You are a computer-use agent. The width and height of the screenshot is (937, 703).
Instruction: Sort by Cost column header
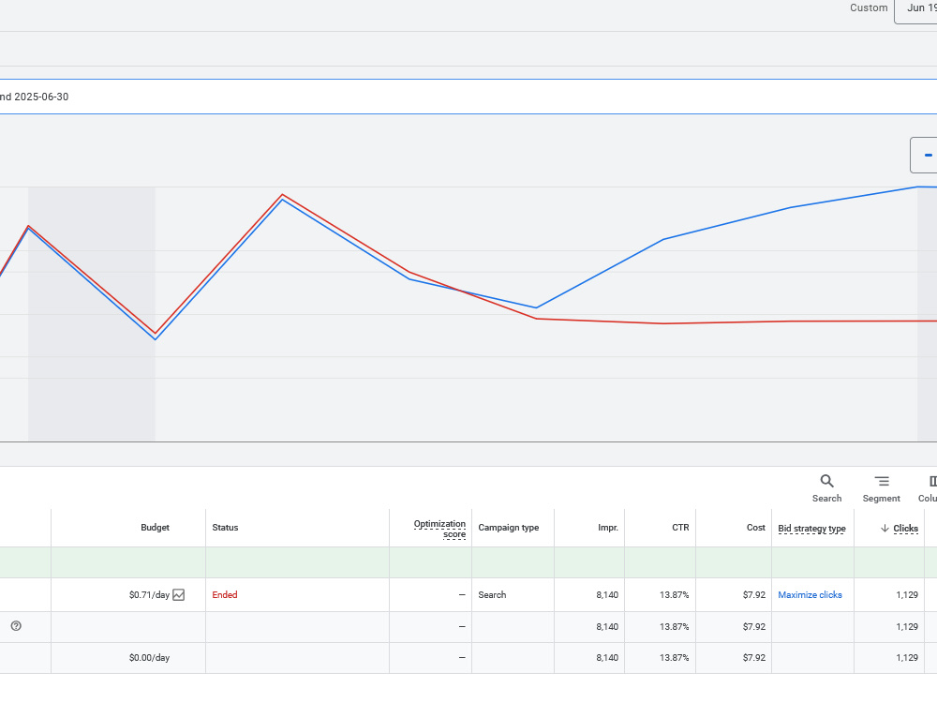[x=756, y=527]
